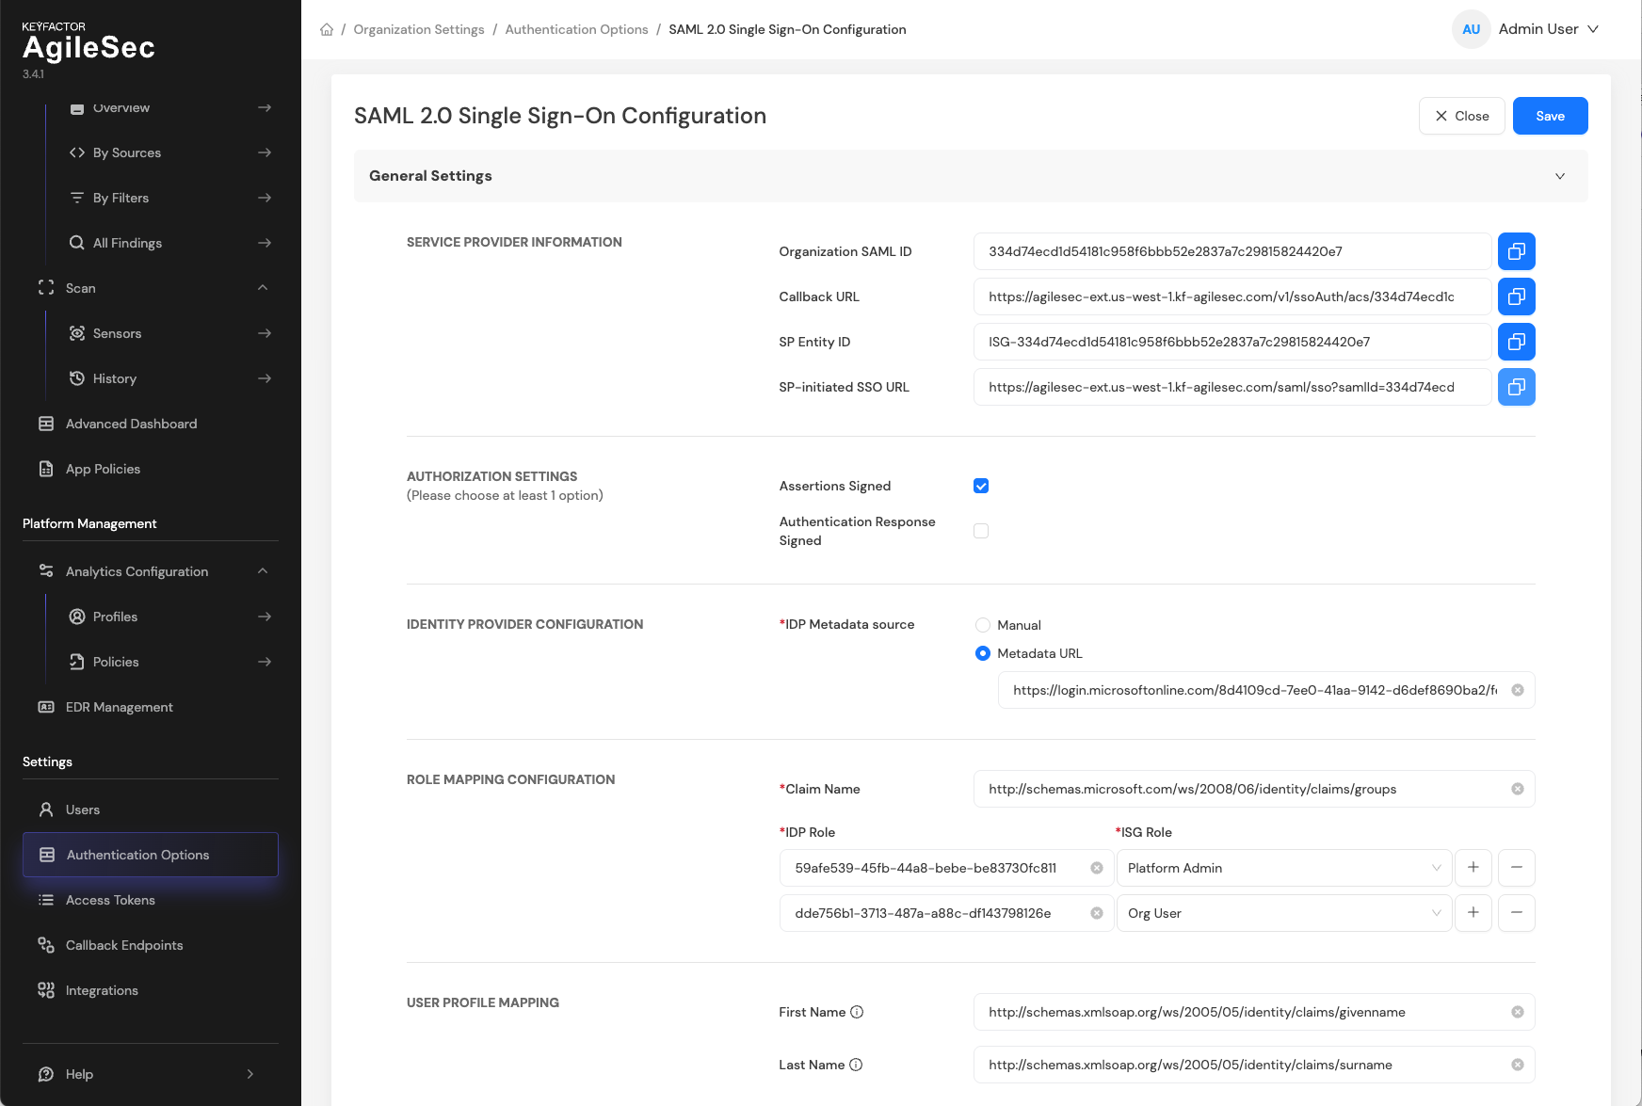This screenshot has width=1642, height=1106.
Task: Open the Overview arrow in sidebar
Action: pos(265,107)
